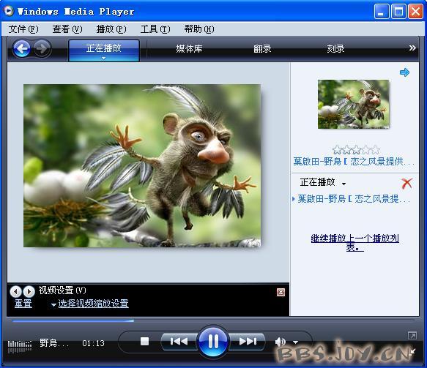Switch to compact mode icon in corner
427x368 pixels.
[x=412, y=352]
